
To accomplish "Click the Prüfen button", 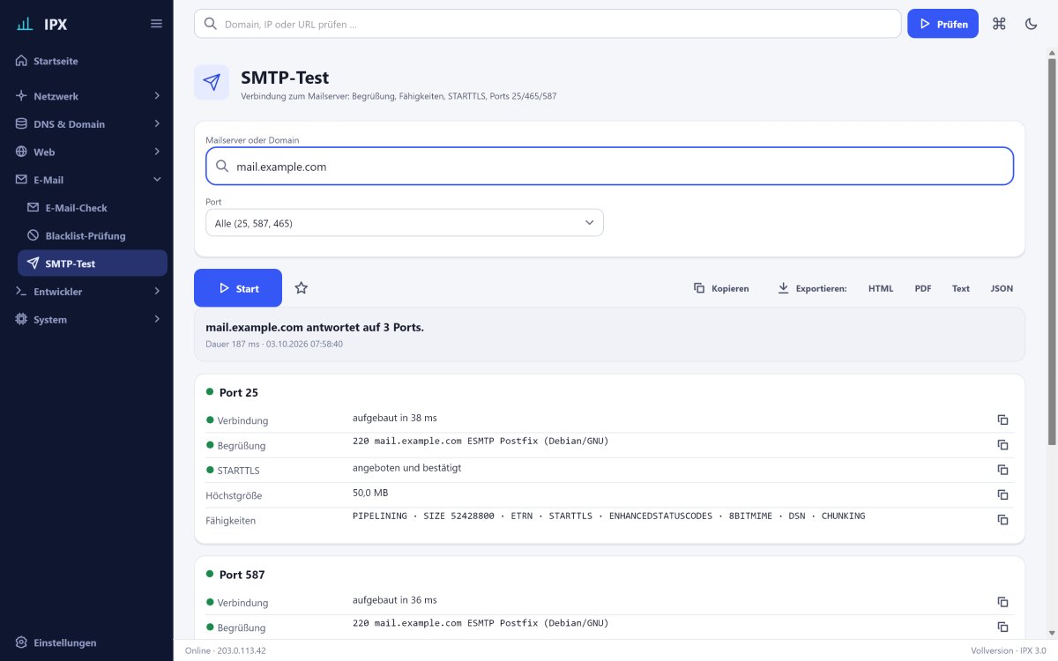I will click(x=943, y=24).
